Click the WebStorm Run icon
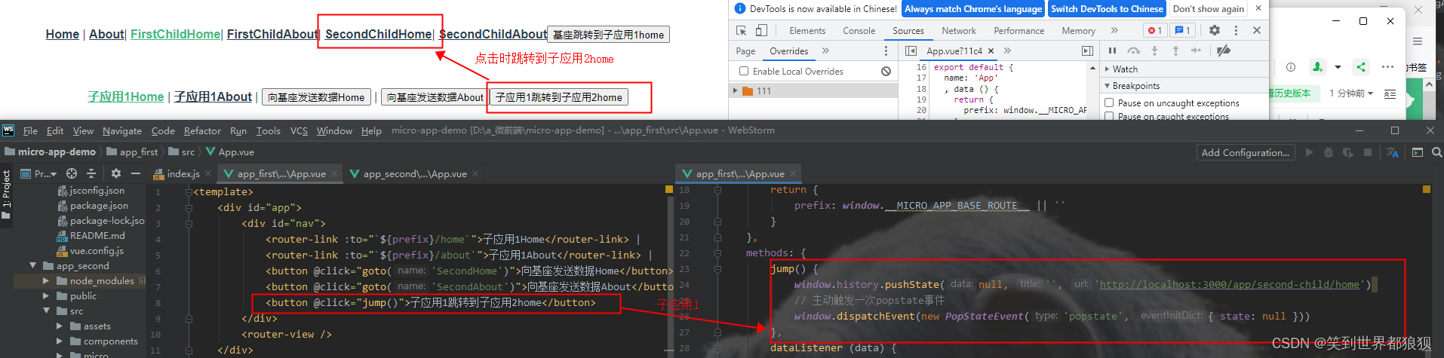The height and width of the screenshot is (358, 1444). (x=1309, y=152)
